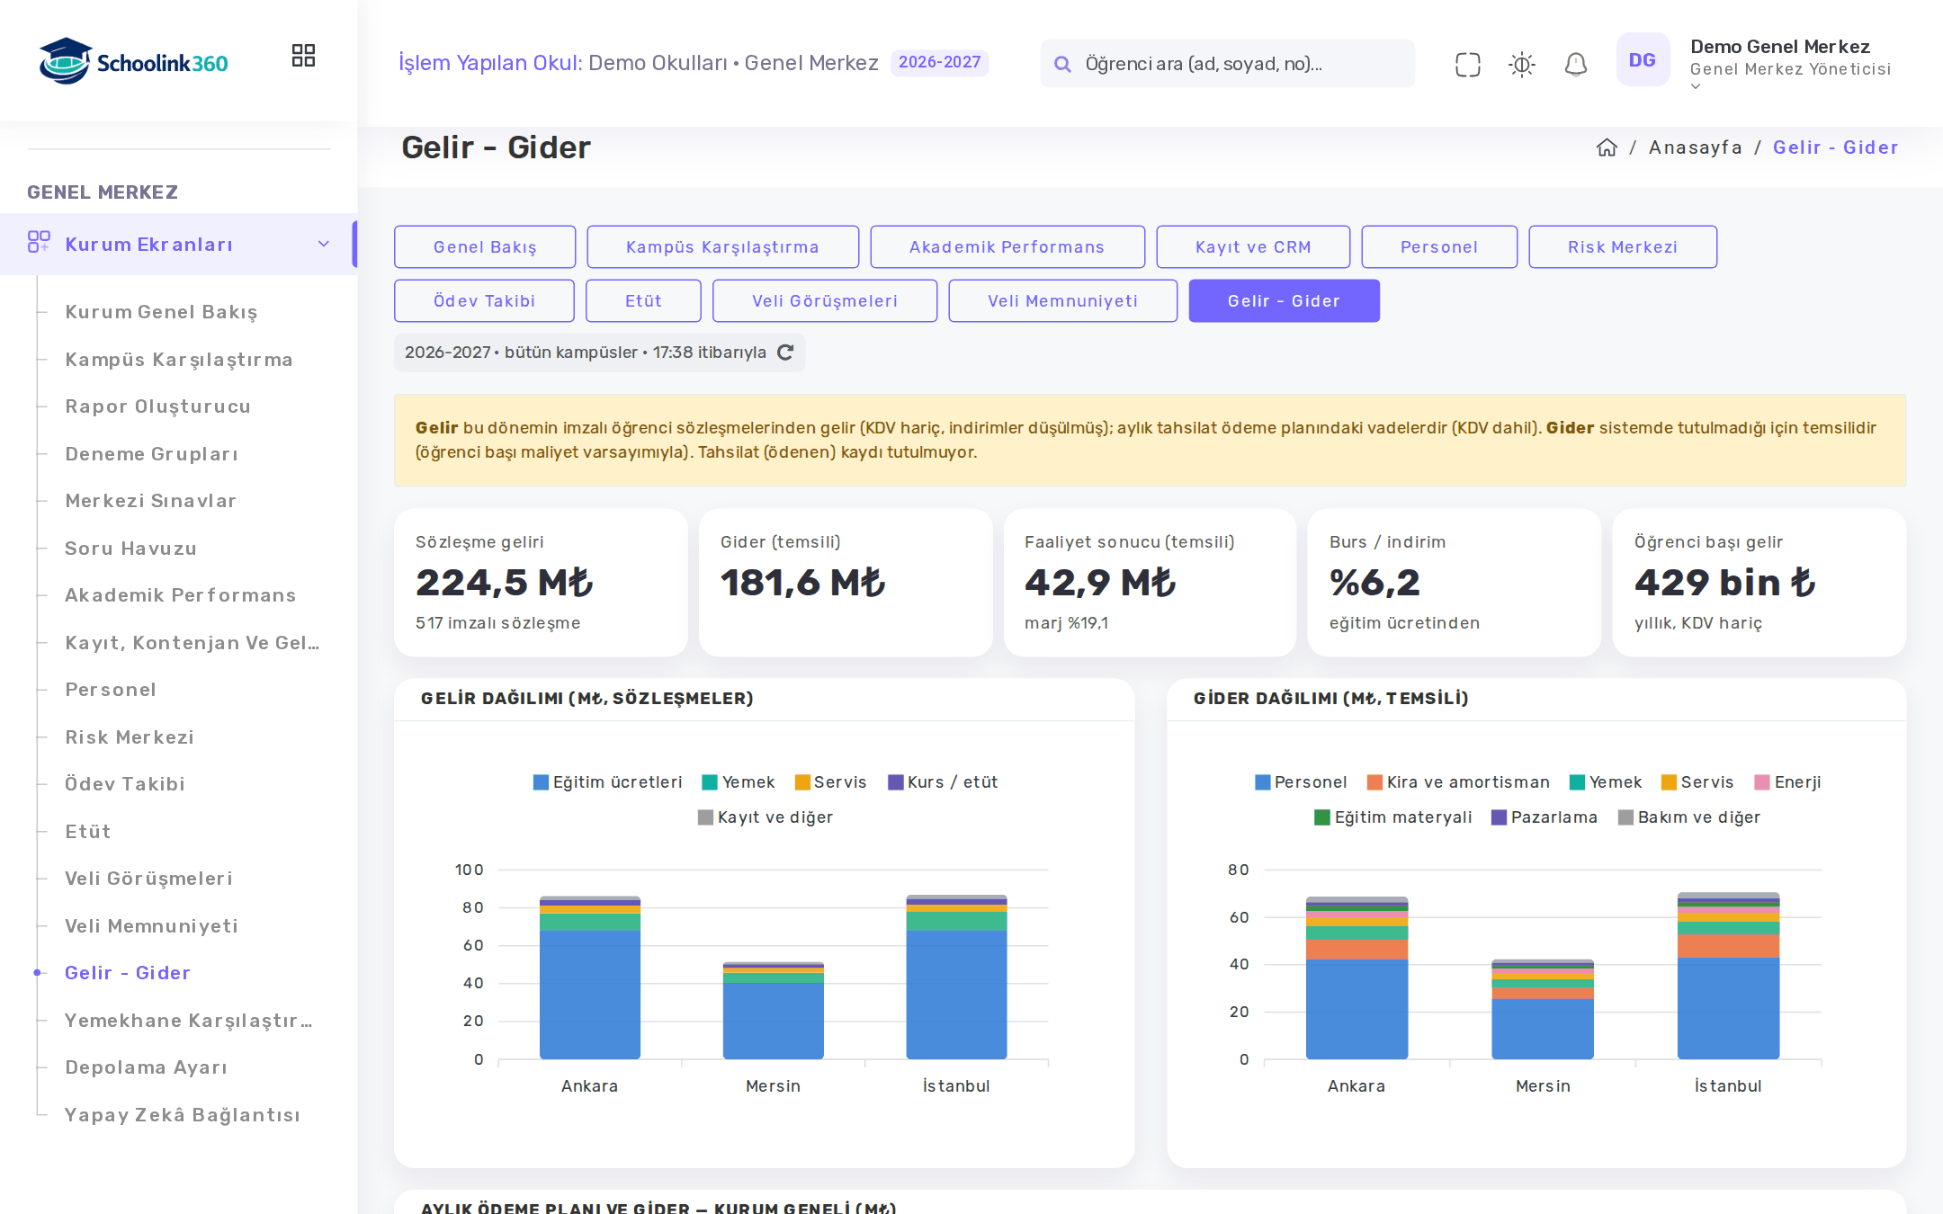Viewport: 1943px width, 1214px height.
Task: Open Ödev Takibi tab
Action: coord(484,300)
